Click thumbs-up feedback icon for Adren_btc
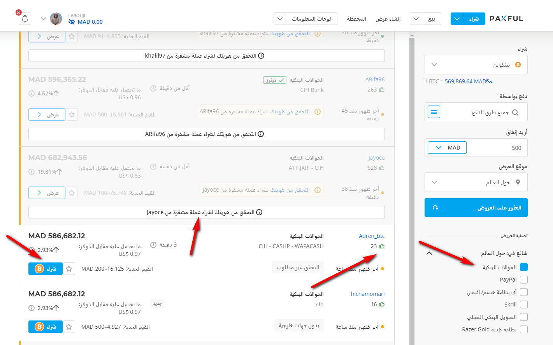553x345 pixels. [x=382, y=246]
